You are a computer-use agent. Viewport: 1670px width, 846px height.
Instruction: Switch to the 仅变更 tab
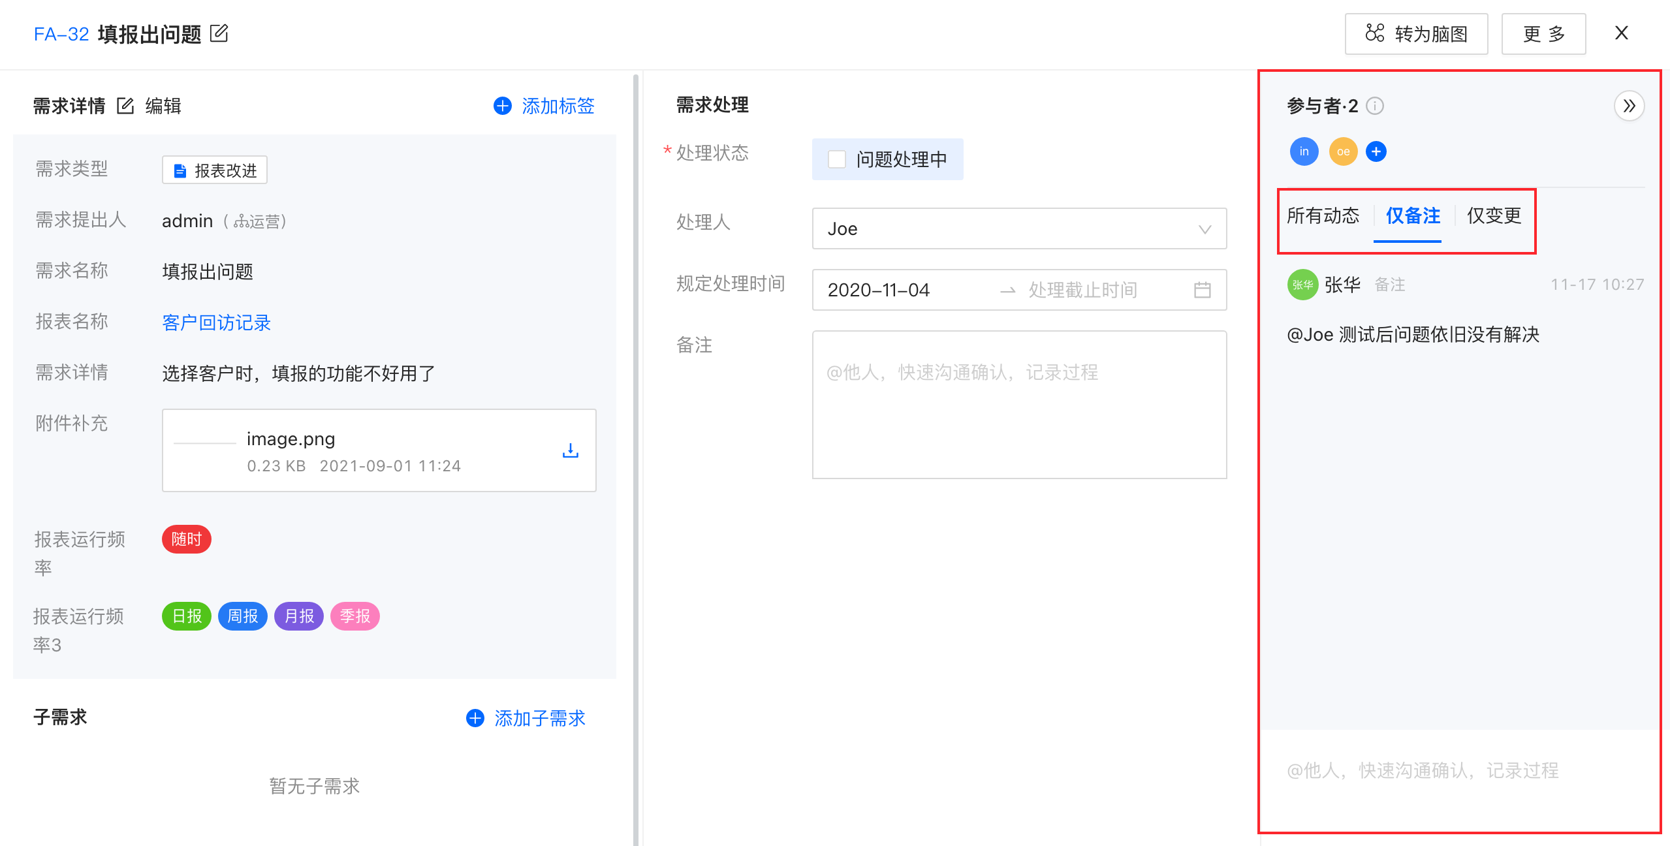pos(1494,215)
